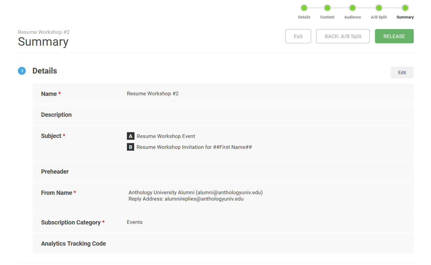The width and height of the screenshot is (431, 265).
Task: Click the Details step circle in progress bar
Action: click(x=304, y=8)
